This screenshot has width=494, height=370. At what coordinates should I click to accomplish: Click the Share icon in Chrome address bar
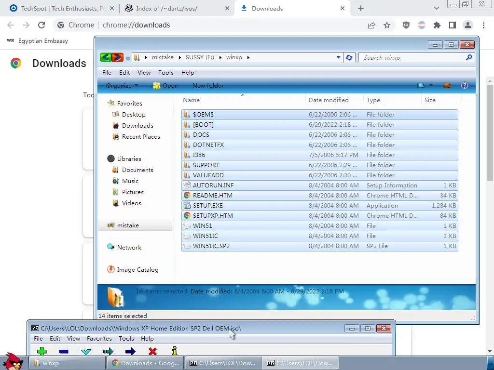click(371, 25)
